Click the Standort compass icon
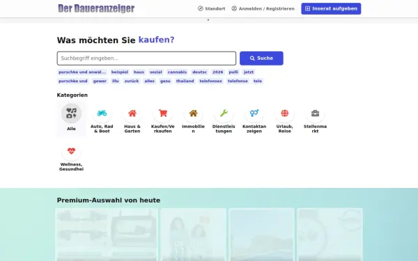418x261 pixels. point(201,8)
